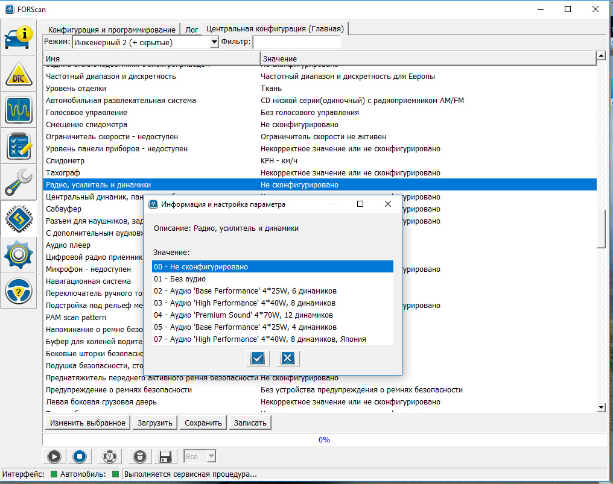Click green Автомобиль status indicator
613x484 pixels.
[115, 474]
